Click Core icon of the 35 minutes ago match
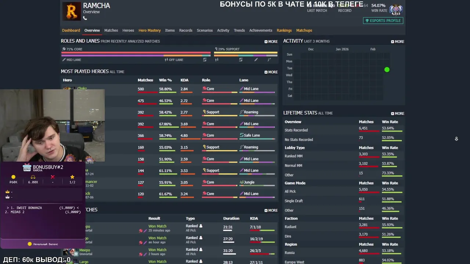This screenshot has height=264, width=470. click(x=141, y=231)
